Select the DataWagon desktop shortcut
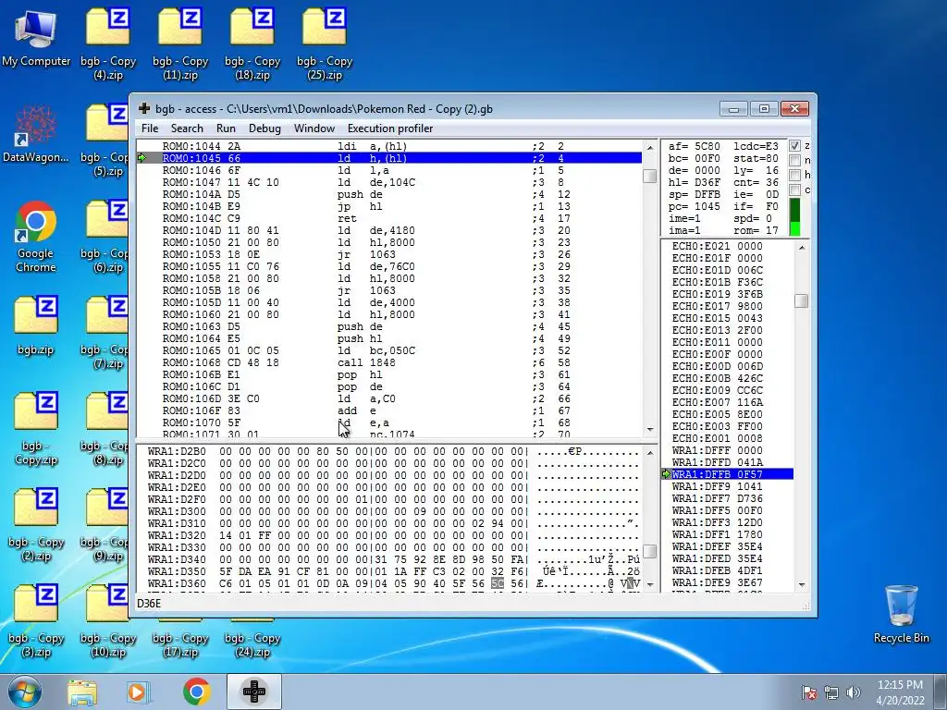The height and width of the screenshot is (710, 947). point(36,134)
